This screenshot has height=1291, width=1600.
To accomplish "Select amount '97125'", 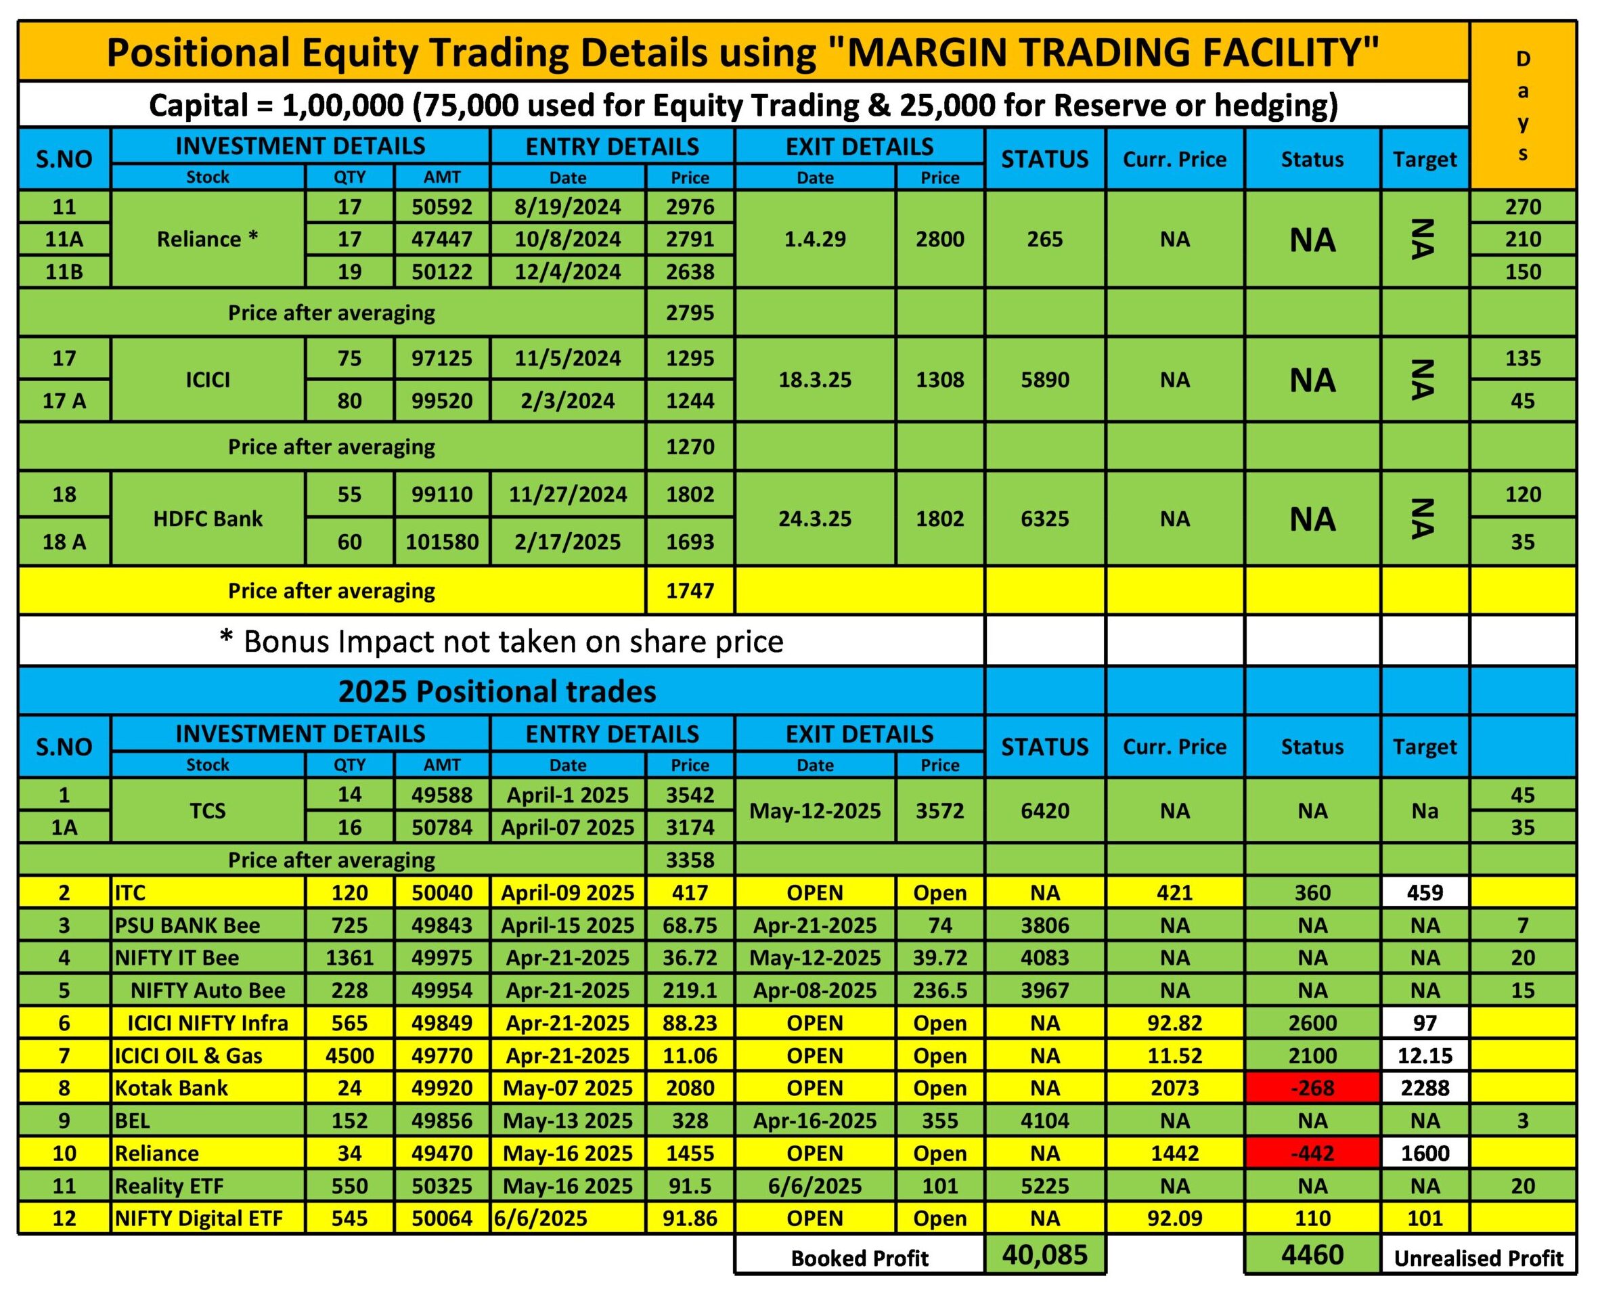I will [x=442, y=358].
